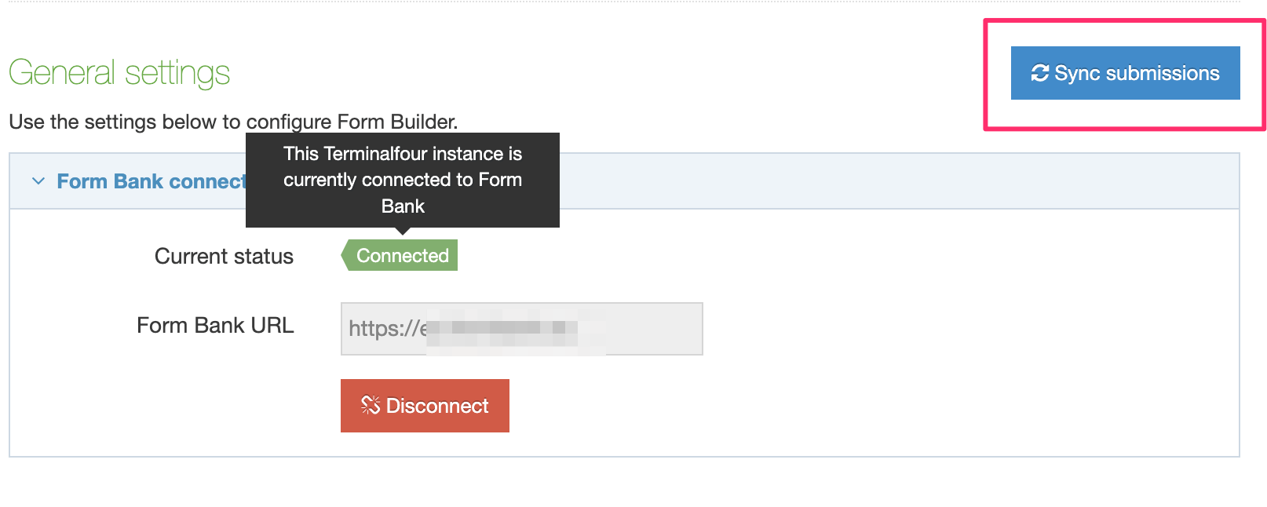Click the Form Bank URL label

[x=215, y=326]
